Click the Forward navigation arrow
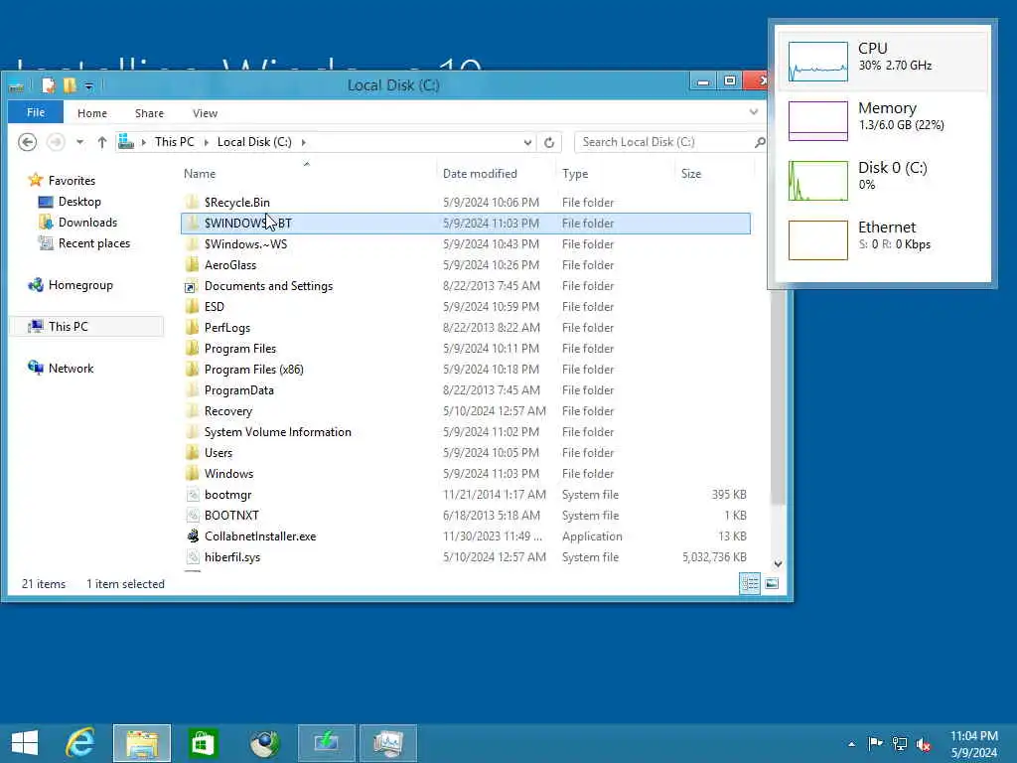 point(56,142)
